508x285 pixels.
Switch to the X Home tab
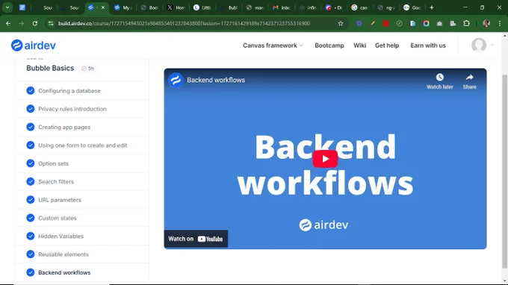tap(176, 7)
